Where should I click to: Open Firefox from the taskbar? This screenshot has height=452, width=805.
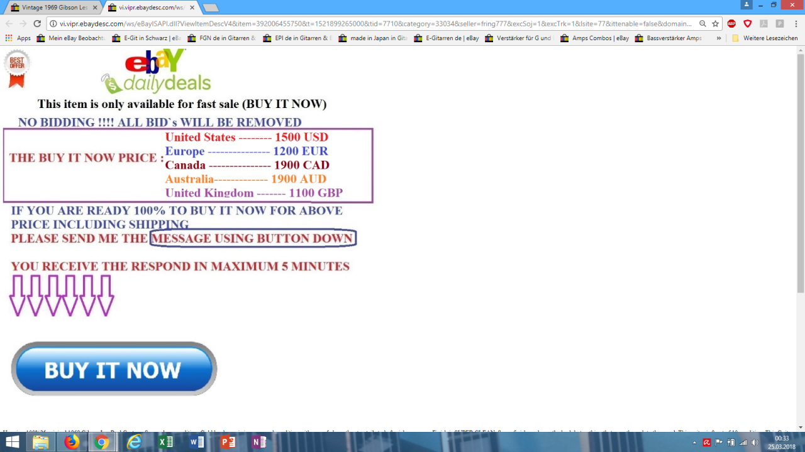72,442
